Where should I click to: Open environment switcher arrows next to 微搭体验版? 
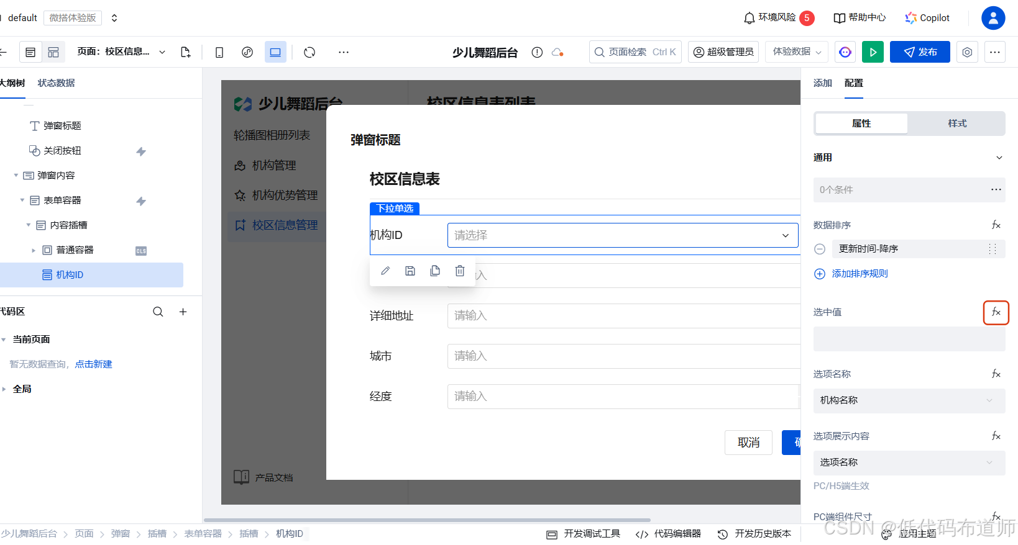pos(114,18)
